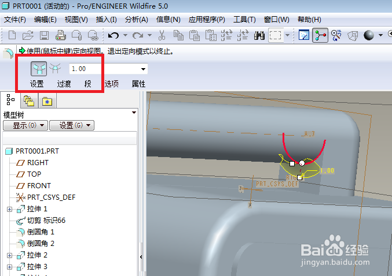Open the 文件(F) menu
392x276 pixels.
[x=15, y=20]
